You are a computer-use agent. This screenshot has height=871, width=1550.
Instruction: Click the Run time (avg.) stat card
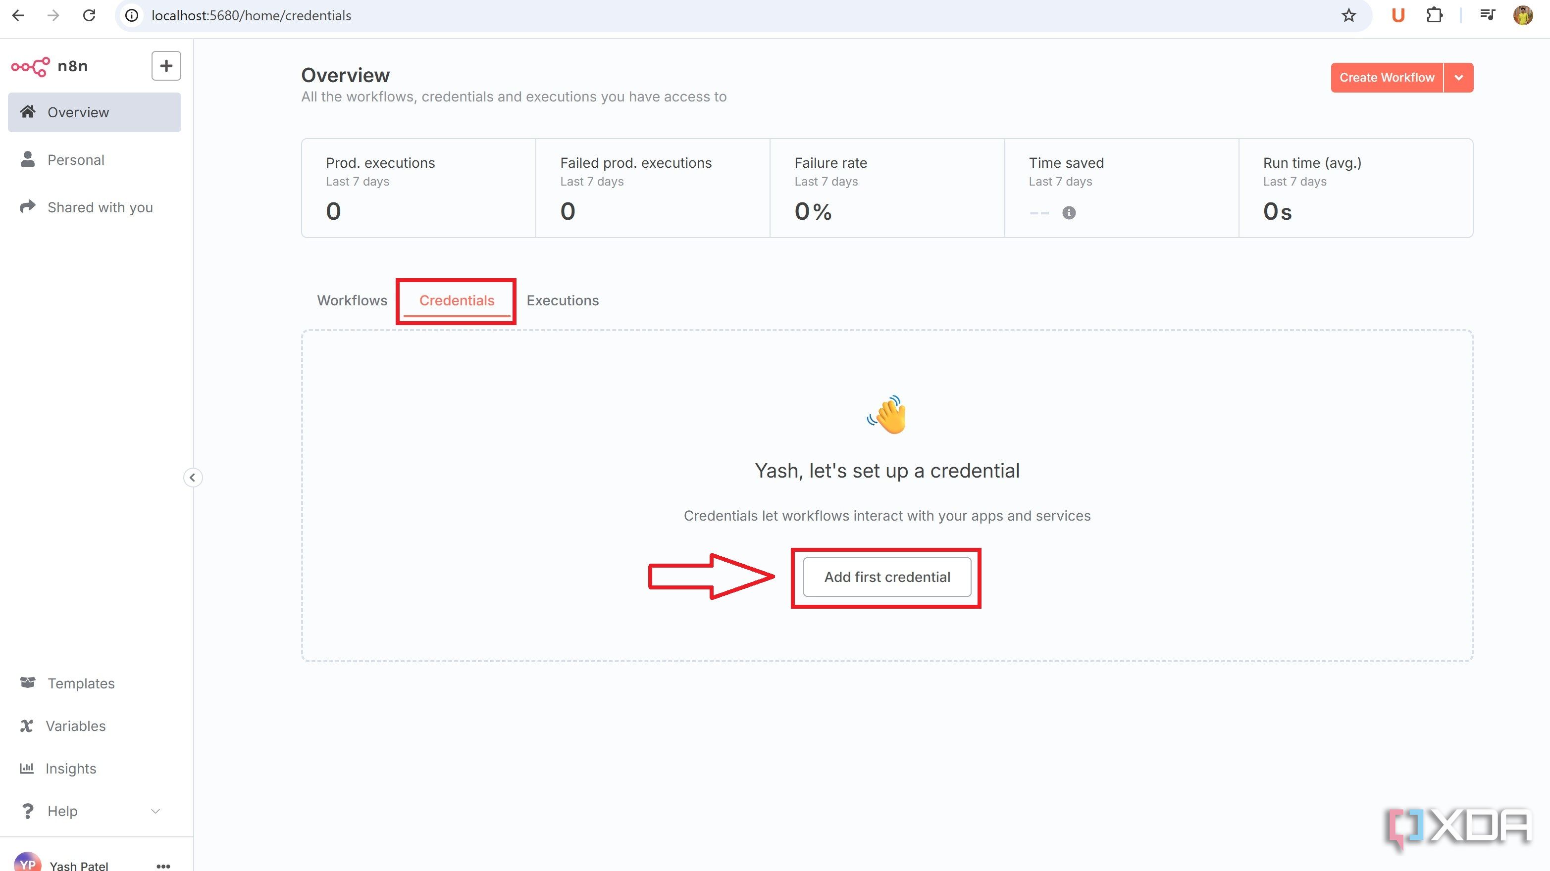click(1356, 188)
